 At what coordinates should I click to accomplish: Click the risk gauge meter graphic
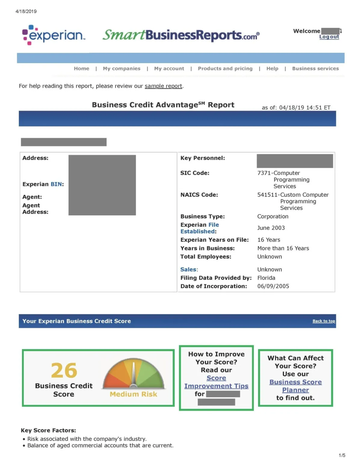[134, 373]
